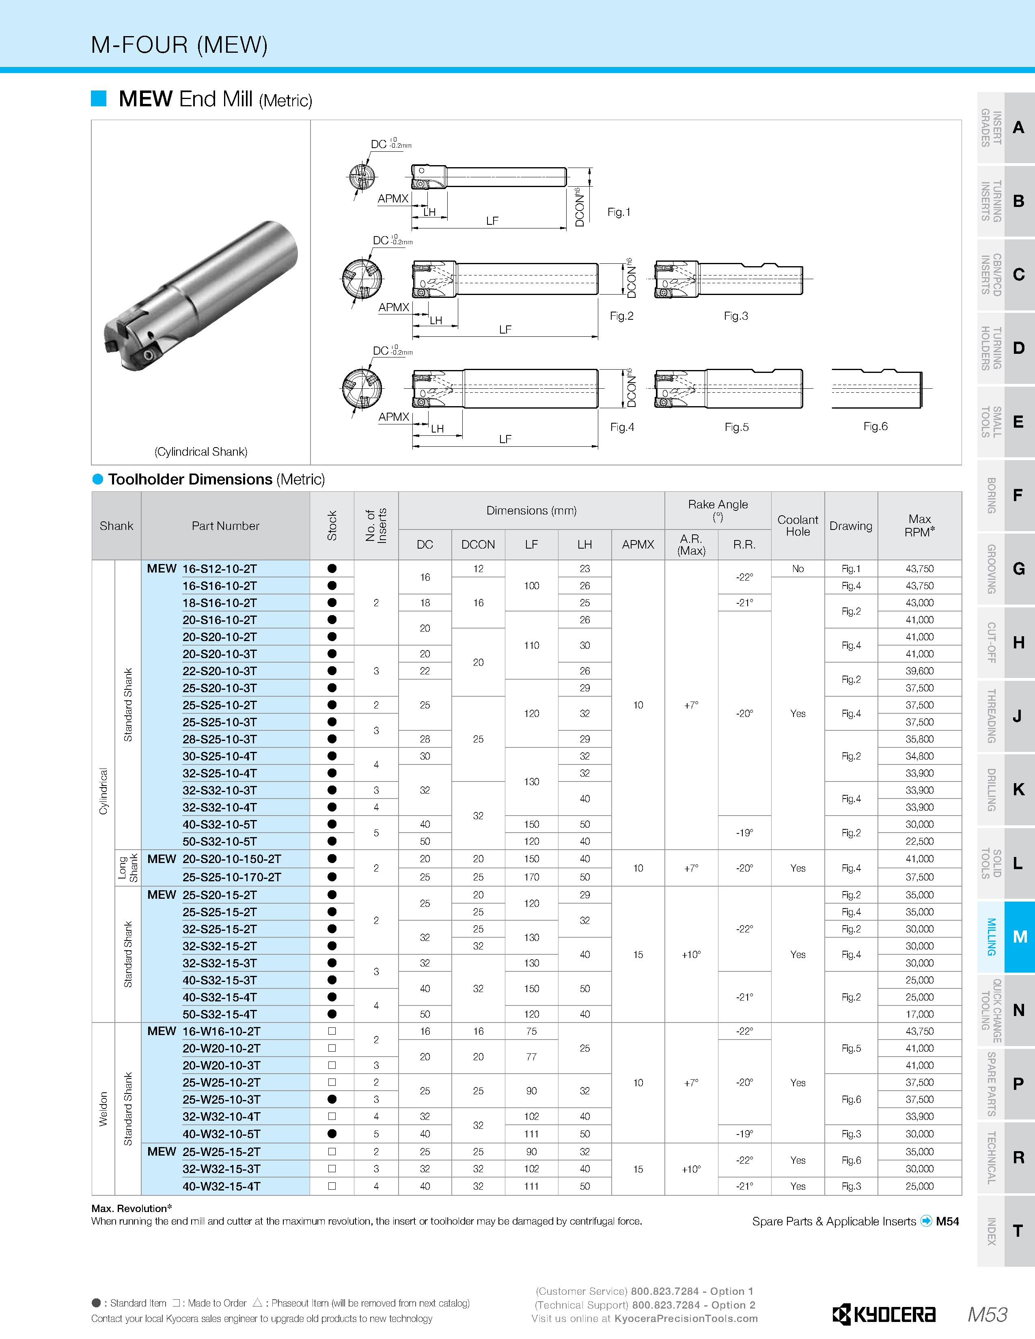Select part number 50-S32-15-4T
The image size is (1035, 1339).
pyautogui.click(x=220, y=1014)
